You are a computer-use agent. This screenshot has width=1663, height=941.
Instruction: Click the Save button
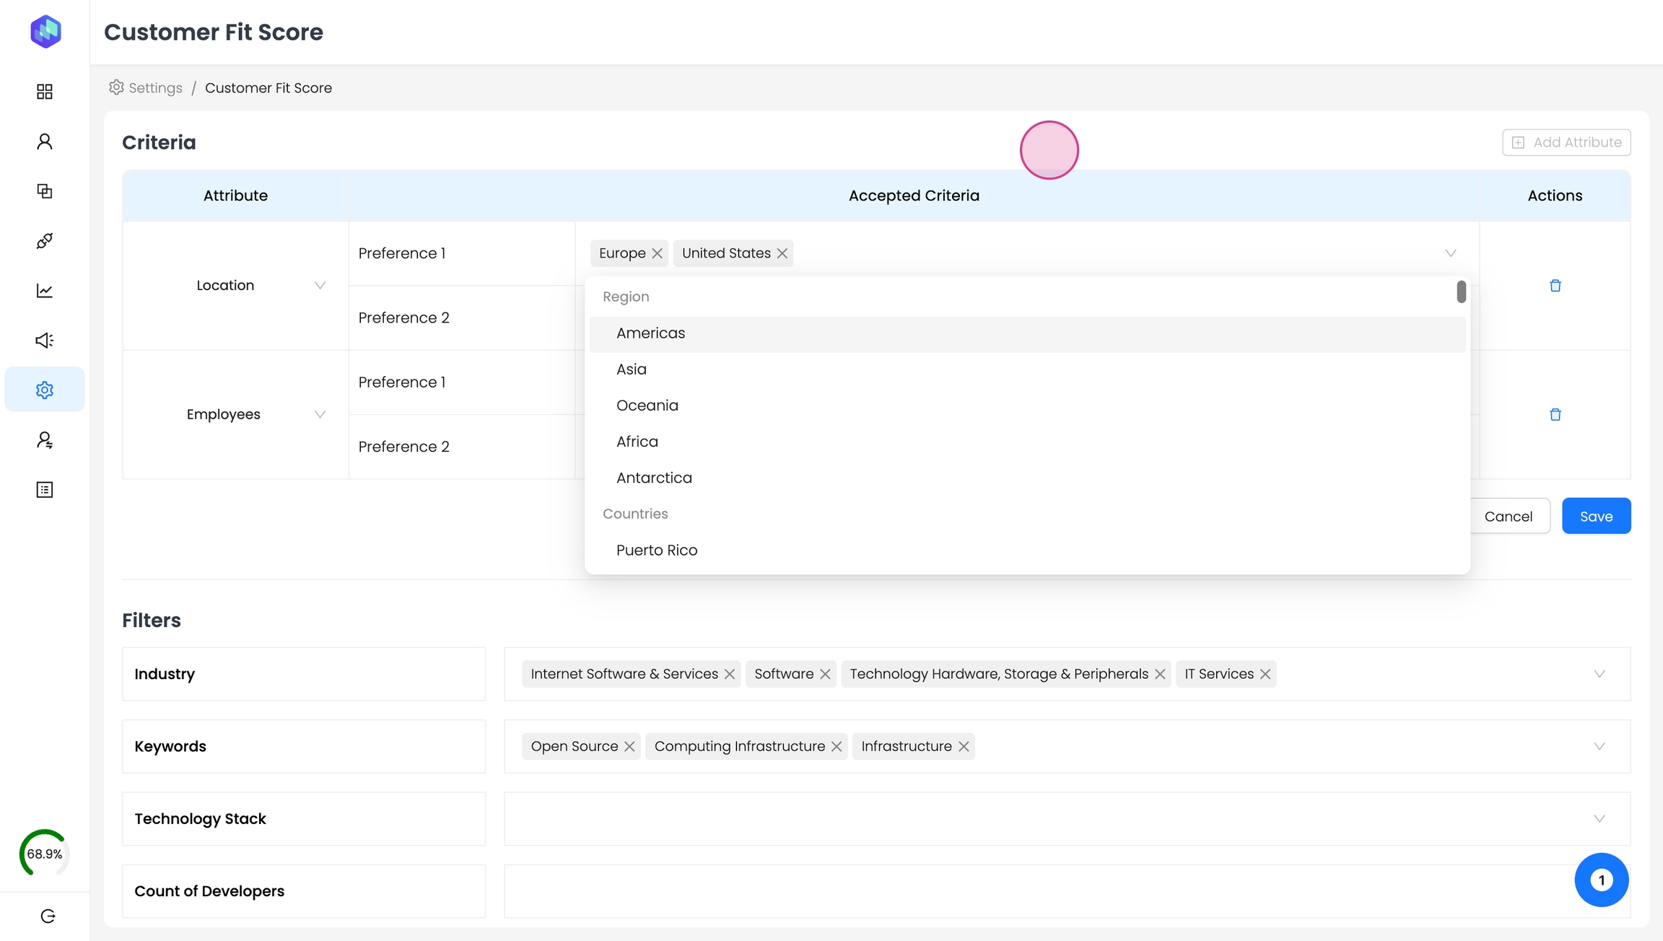click(x=1596, y=516)
